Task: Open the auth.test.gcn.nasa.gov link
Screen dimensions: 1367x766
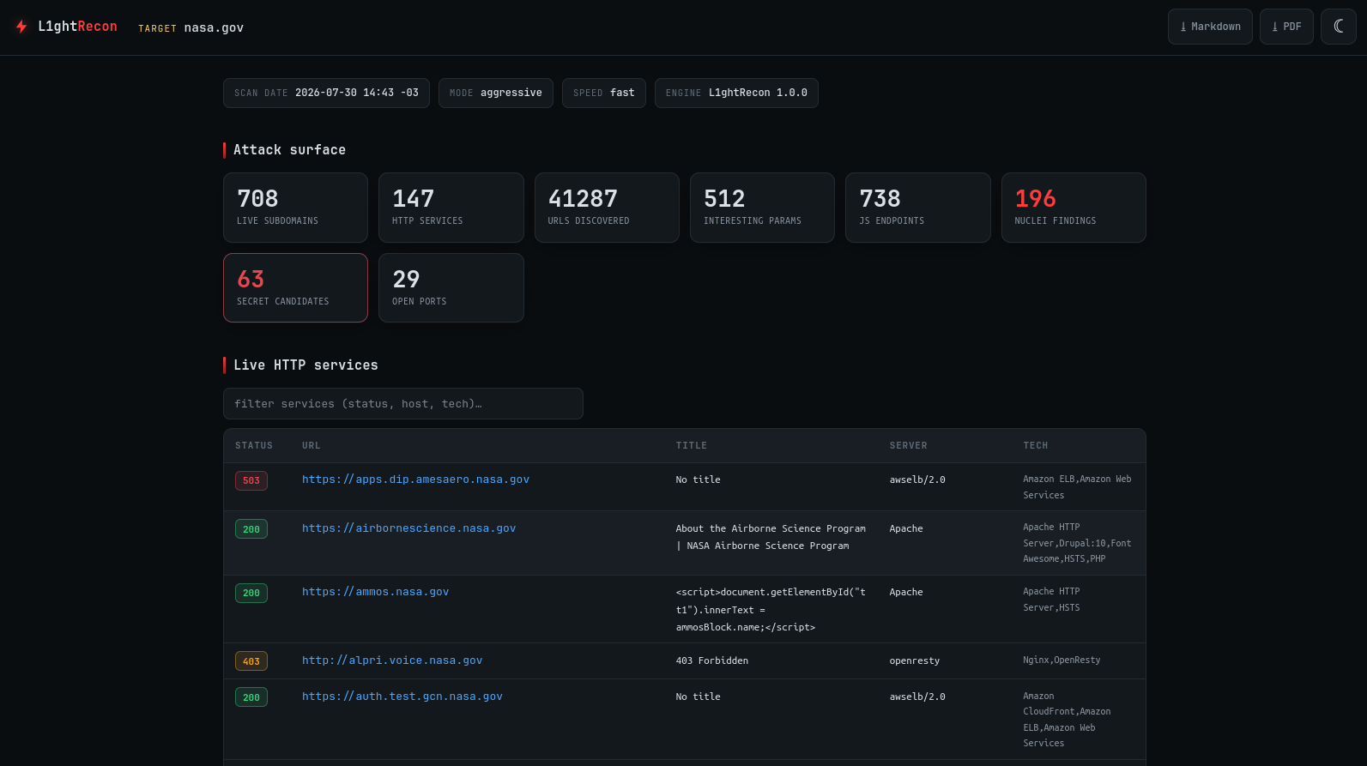Action: pyautogui.click(x=402, y=697)
